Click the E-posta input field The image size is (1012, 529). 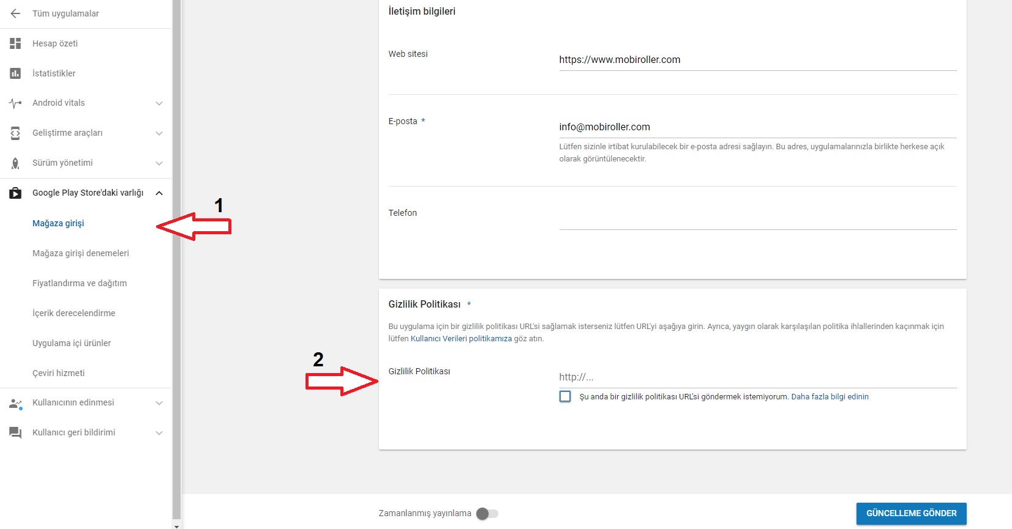pos(757,127)
